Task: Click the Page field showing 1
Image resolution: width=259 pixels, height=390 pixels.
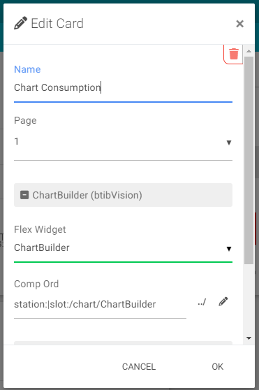Action: coord(123,142)
